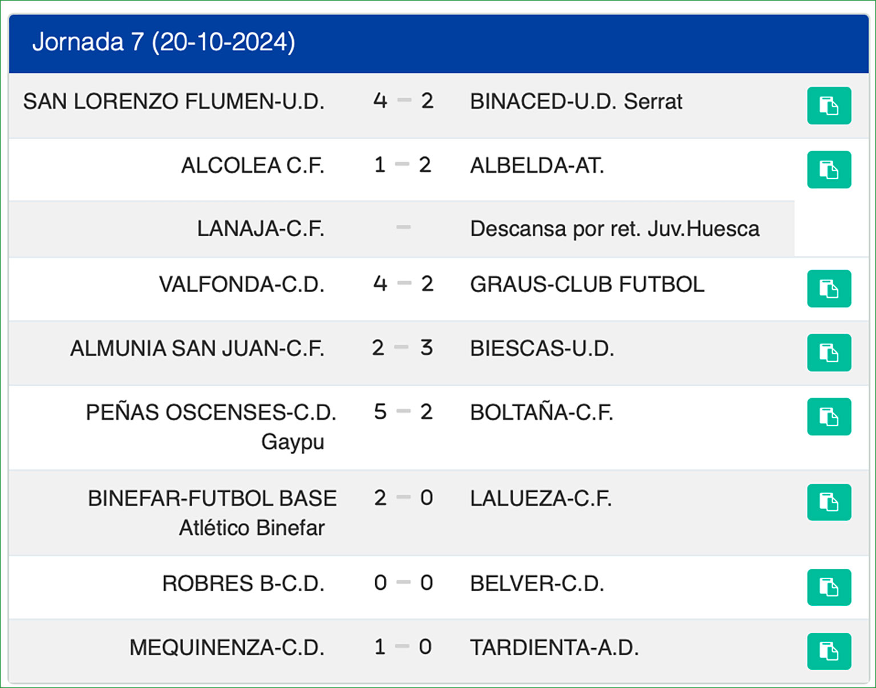
Task: Open match report icon for Valfonda vs Graus
Action: coord(829,288)
